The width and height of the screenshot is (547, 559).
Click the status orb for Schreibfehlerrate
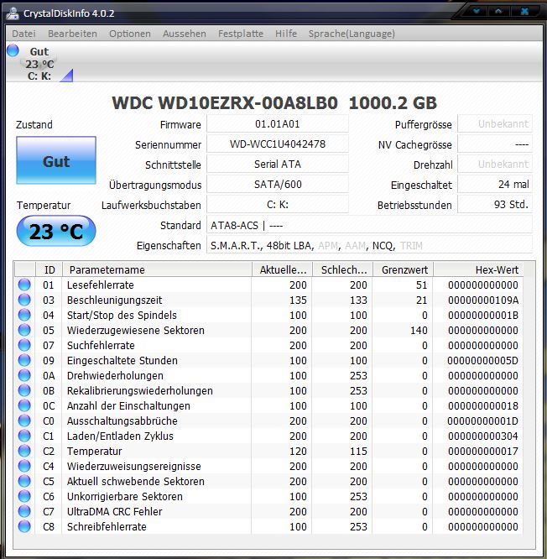24,526
